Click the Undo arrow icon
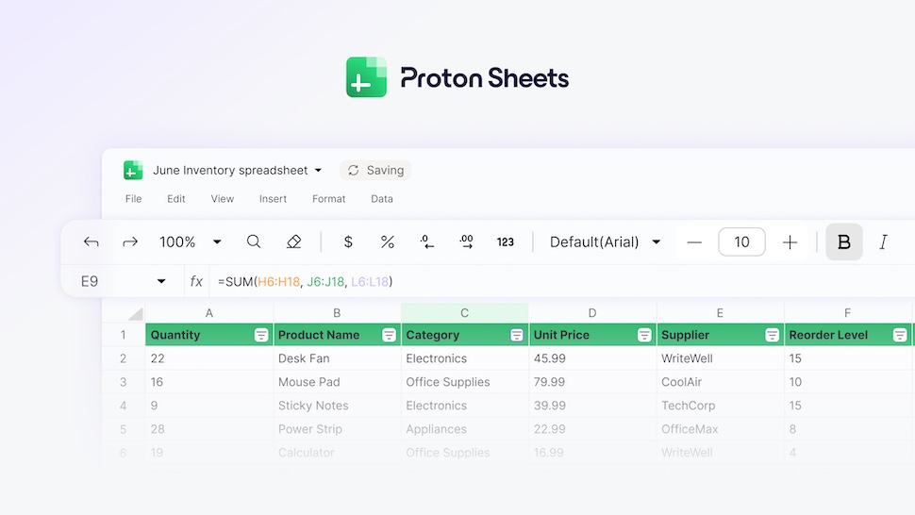 point(91,242)
